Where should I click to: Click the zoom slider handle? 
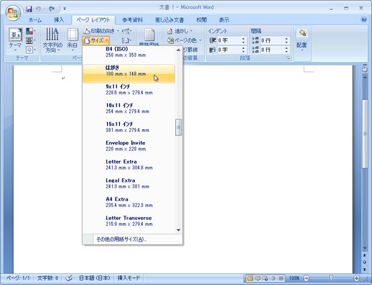(330, 278)
